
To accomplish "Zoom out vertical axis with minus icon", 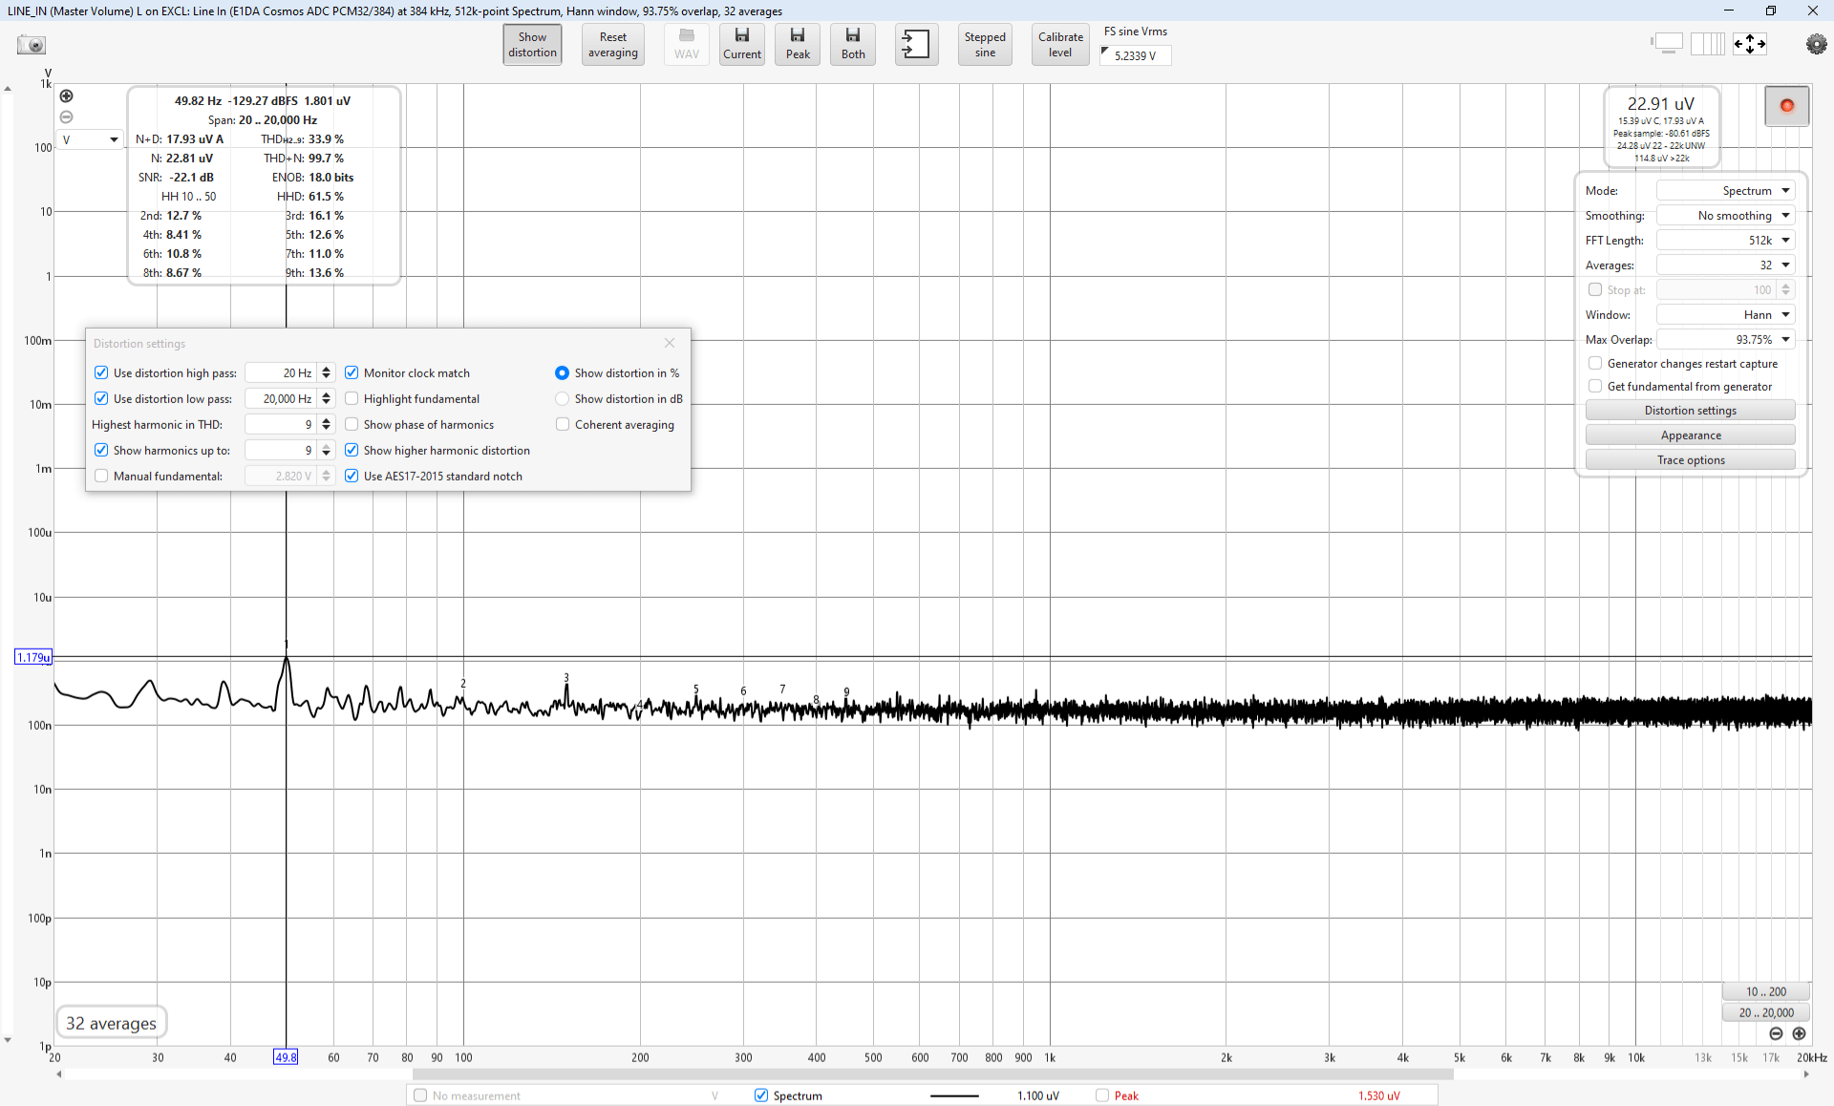I will coord(66,117).
